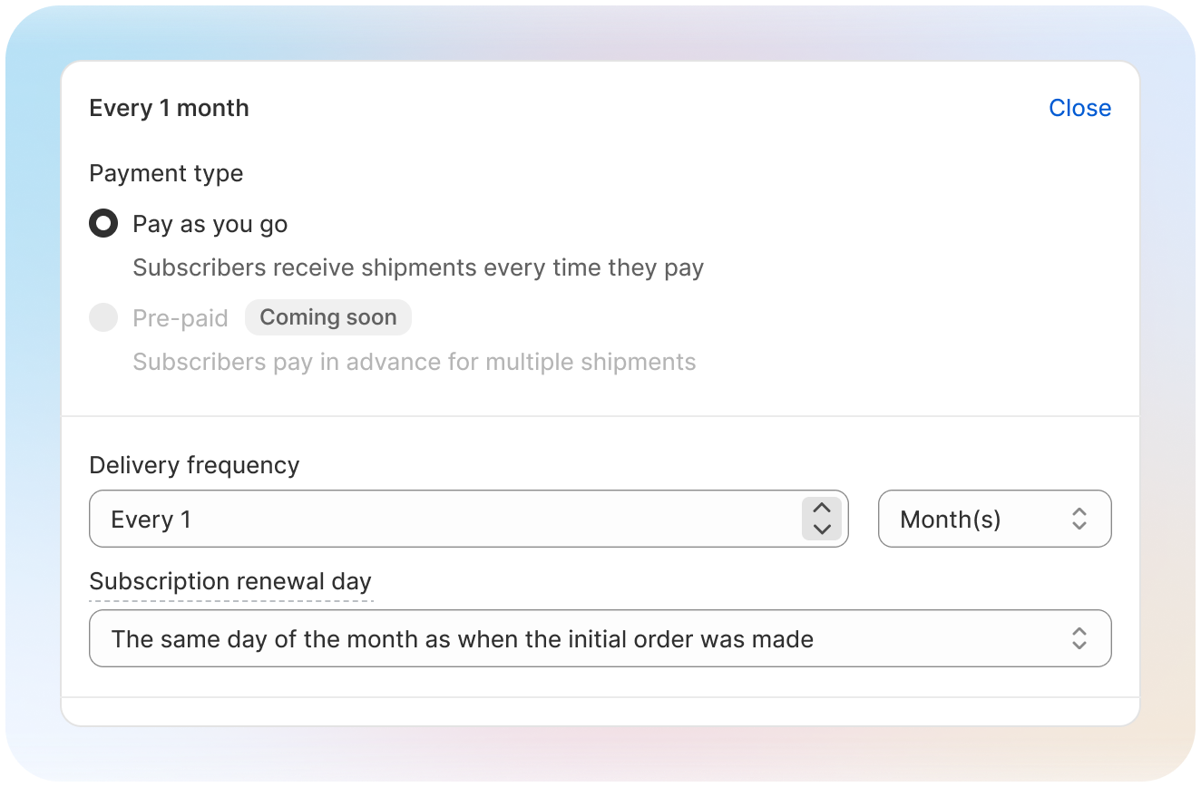Click the renewal day dropdown chevron icon

coord(1079,638)
